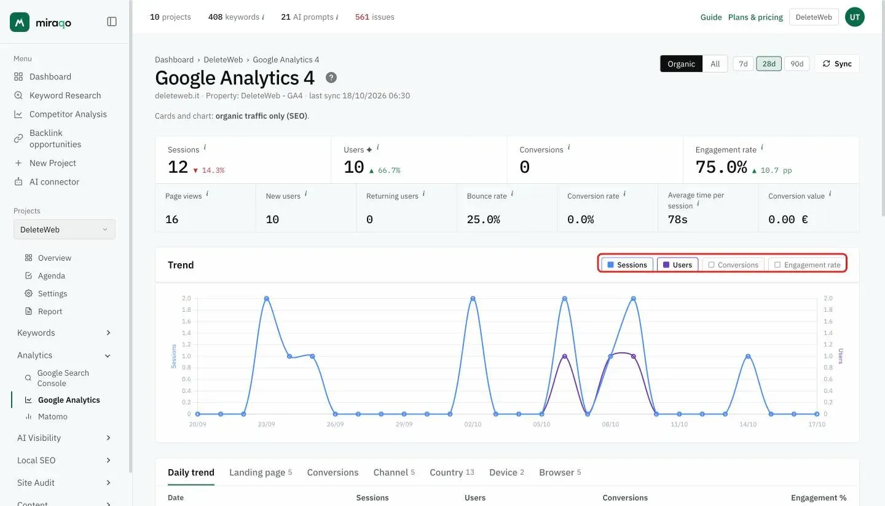The height and width of the screenshot is (506, 885).
Task: Click the info icon next to New users
Action: click(x=305, y=194)
